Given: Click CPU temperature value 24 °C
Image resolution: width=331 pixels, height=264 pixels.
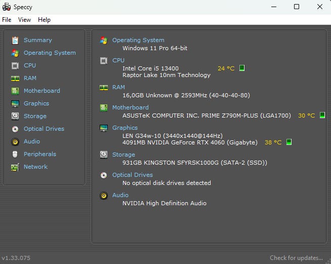Looking at the screenshot, I should click(x=226, y=68).
